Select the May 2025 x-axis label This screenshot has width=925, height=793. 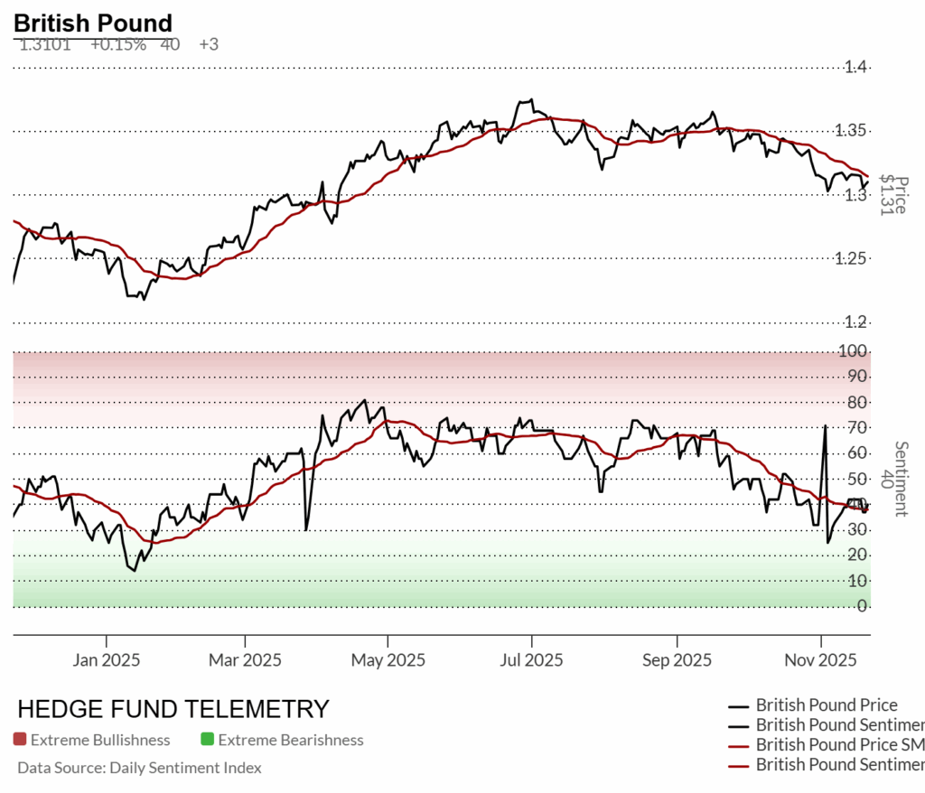click(387, 660)
